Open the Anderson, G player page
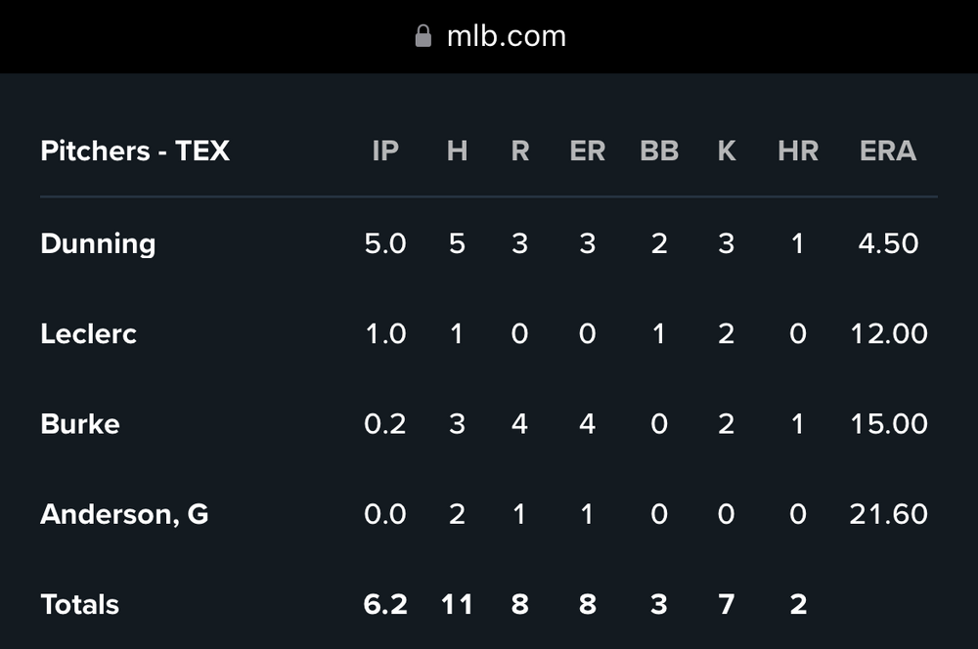This screenshot has height=649, width=978. pyautogui.click(x=124, y=514)
